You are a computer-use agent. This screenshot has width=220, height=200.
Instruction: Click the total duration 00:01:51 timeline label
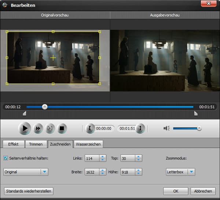207,107
